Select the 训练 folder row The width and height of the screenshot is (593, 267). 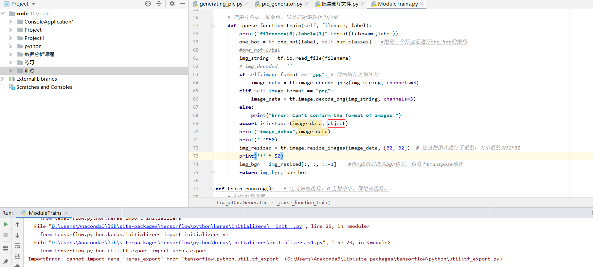click(x=94, y=71)
